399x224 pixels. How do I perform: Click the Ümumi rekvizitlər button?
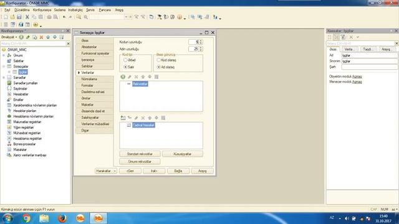tap(140, 162)
